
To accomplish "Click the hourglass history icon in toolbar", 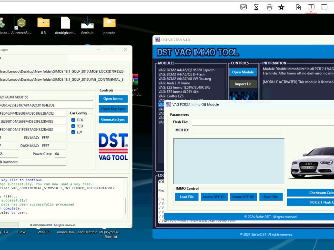I will point(256,7).
